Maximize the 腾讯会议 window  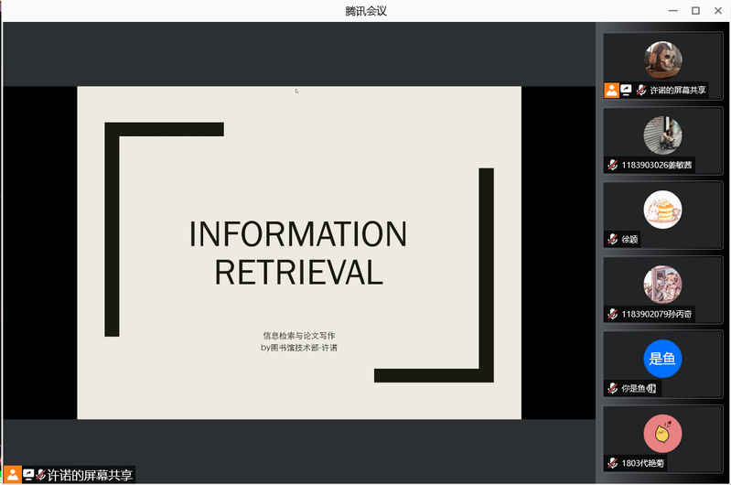[x=695, y=10]
